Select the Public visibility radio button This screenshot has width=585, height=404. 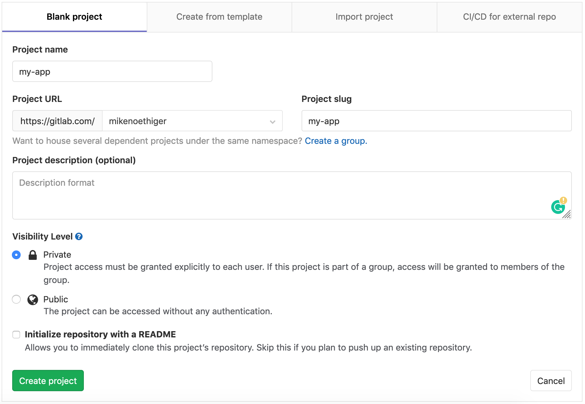16,299
